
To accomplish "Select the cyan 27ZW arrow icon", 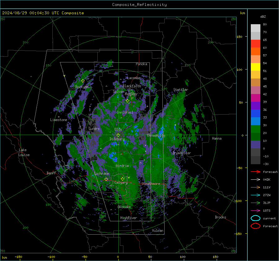I will point(255,195).
